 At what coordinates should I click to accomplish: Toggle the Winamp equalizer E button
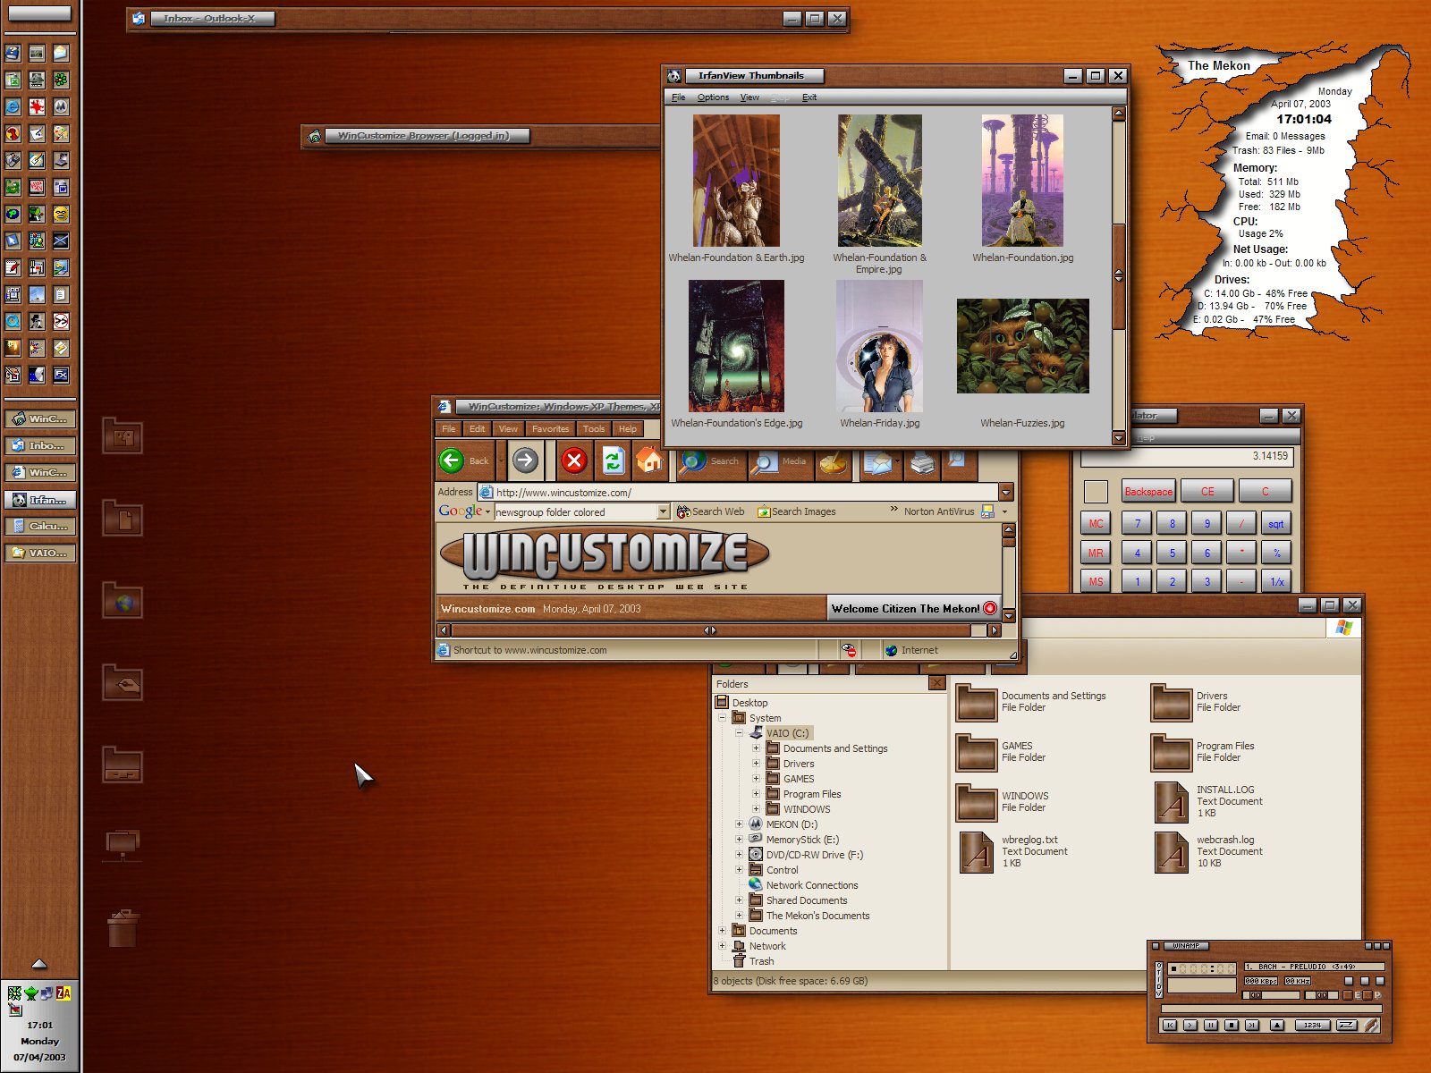coord(1348,995)
